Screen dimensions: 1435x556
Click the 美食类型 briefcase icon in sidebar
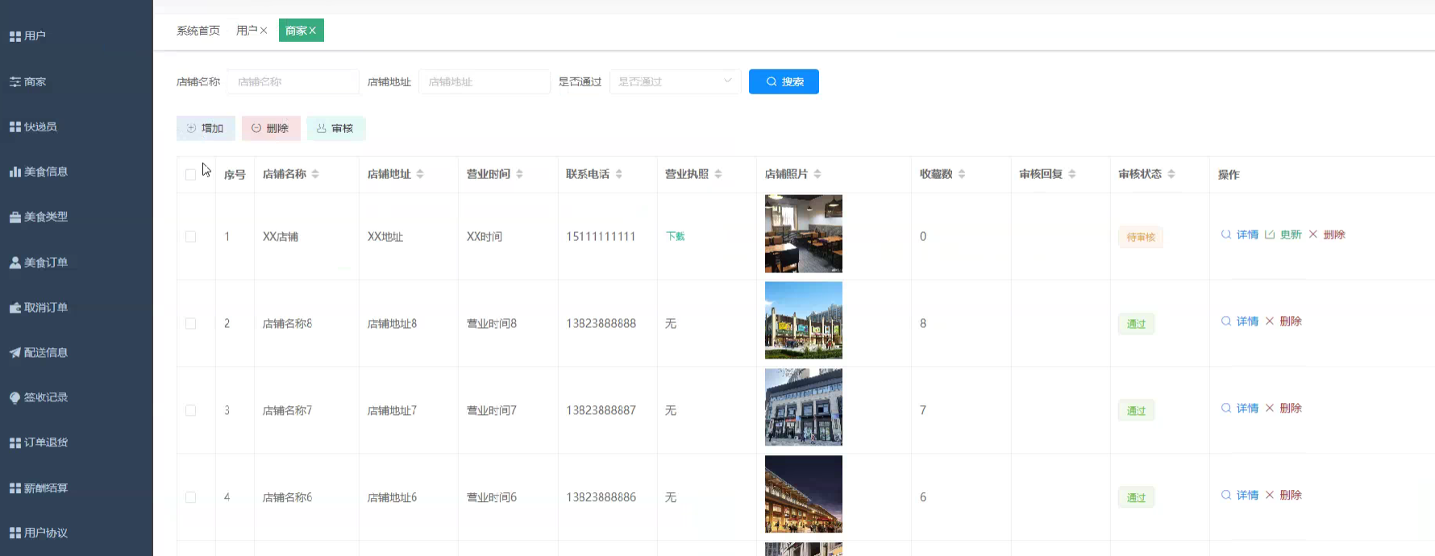pyautogui.click(x=15, y=218)
